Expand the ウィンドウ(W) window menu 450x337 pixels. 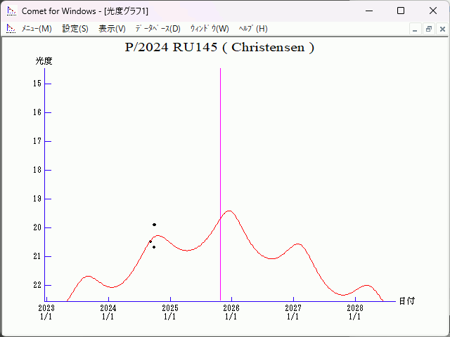210,29
